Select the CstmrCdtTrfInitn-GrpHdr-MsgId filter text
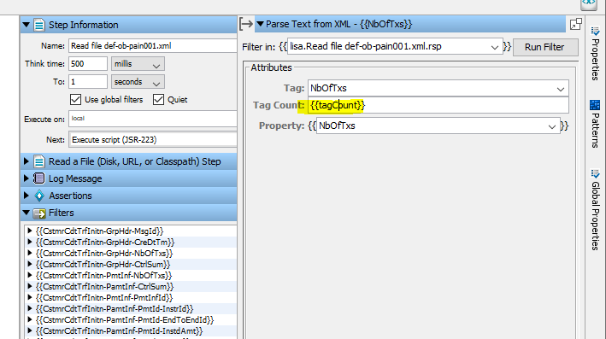The image size is (606, 339). pos(100,231)
